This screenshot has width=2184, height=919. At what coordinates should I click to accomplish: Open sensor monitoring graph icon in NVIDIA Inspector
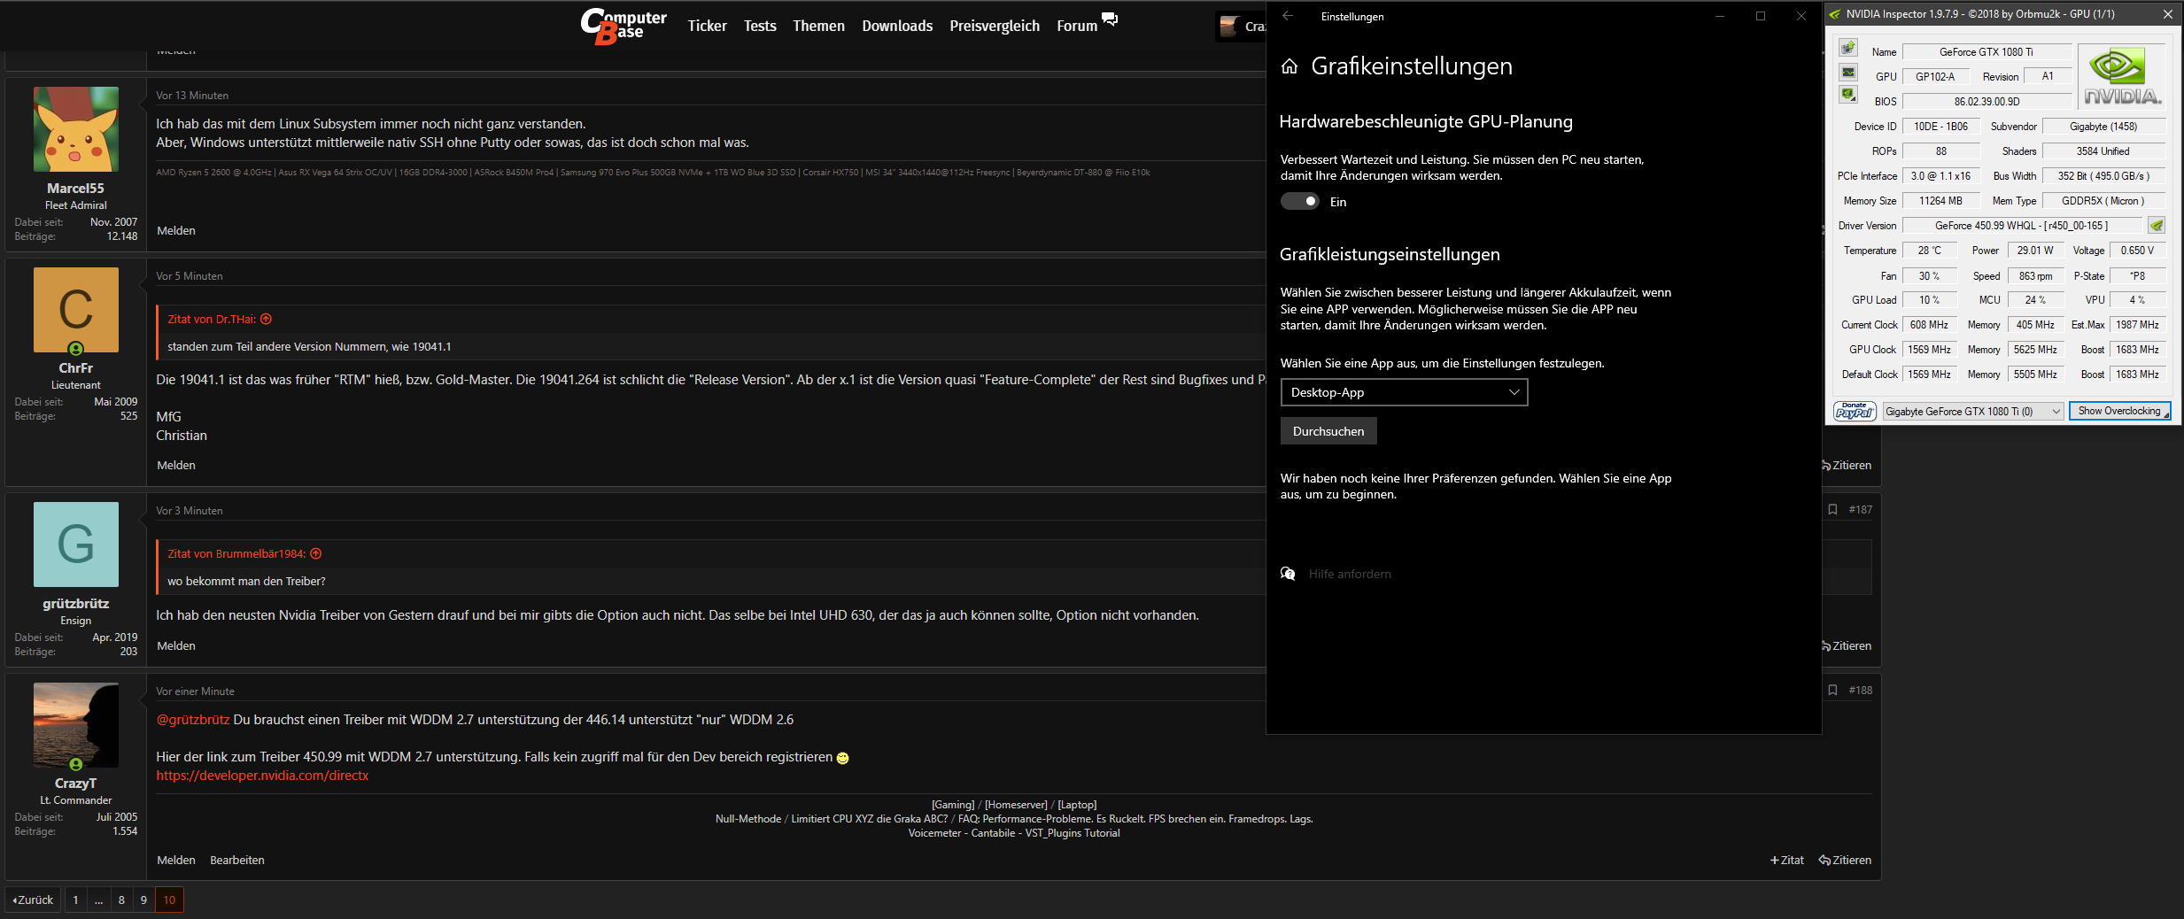click(x=1848, y=72)
